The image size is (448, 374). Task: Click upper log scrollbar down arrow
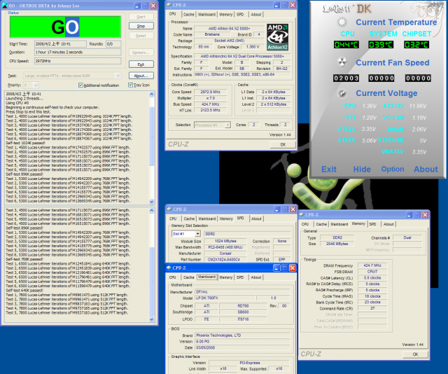click(x=152, y=201)
